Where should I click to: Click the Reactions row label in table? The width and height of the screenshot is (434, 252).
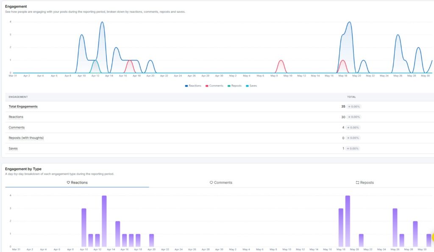pyautogui.click(x=16, y=117)
